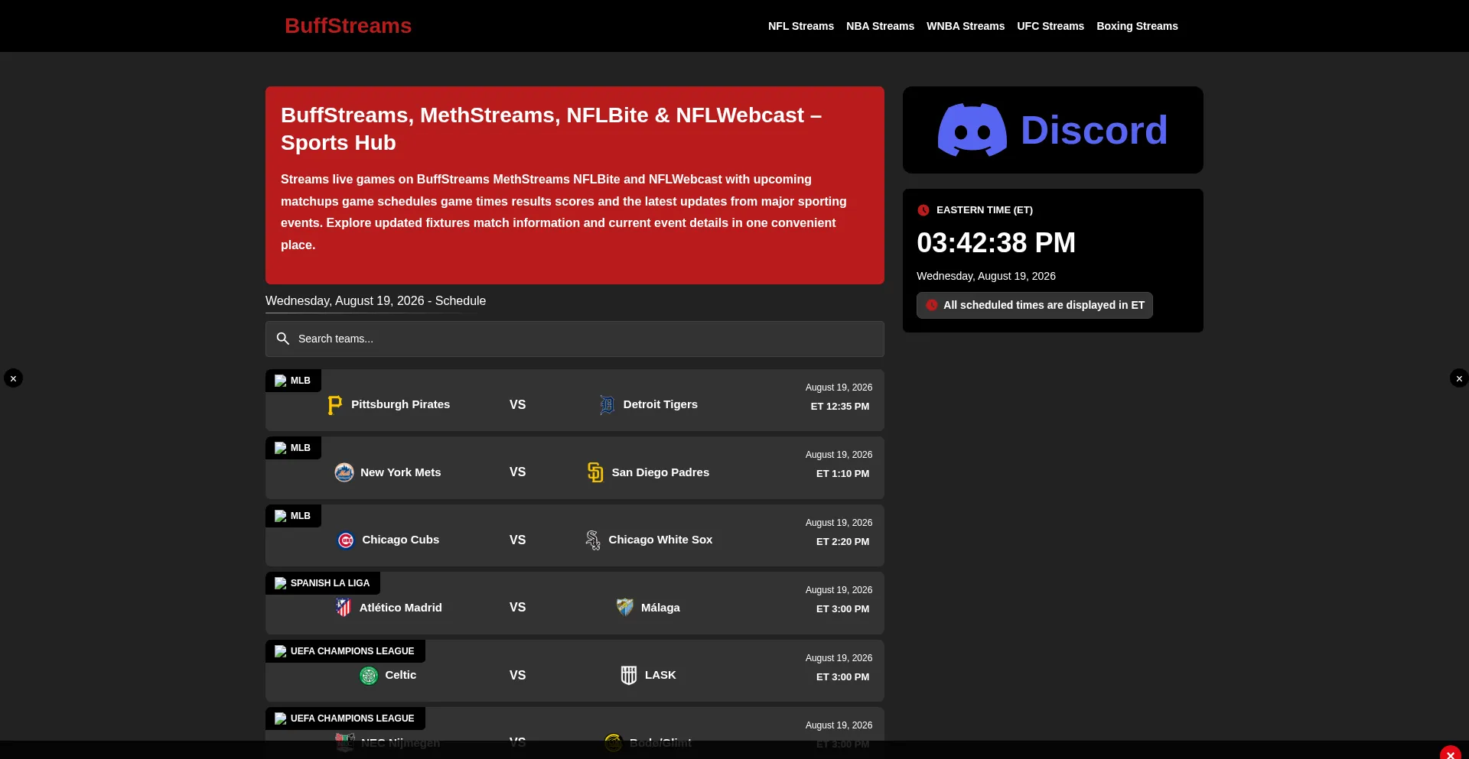The width and height of the screenshot is (1469, 759).
Task: Click Chicago Cubs logo
Action: [x=346, y=540]
